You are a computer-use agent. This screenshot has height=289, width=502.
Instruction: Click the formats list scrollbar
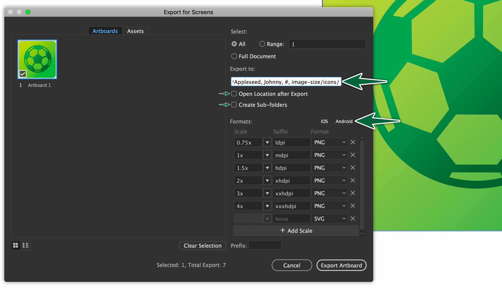click(x=362, y=186)
